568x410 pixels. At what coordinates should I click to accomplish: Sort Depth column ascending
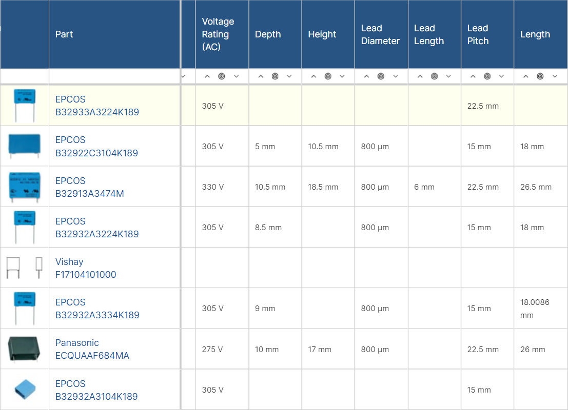tap(261, 76)
